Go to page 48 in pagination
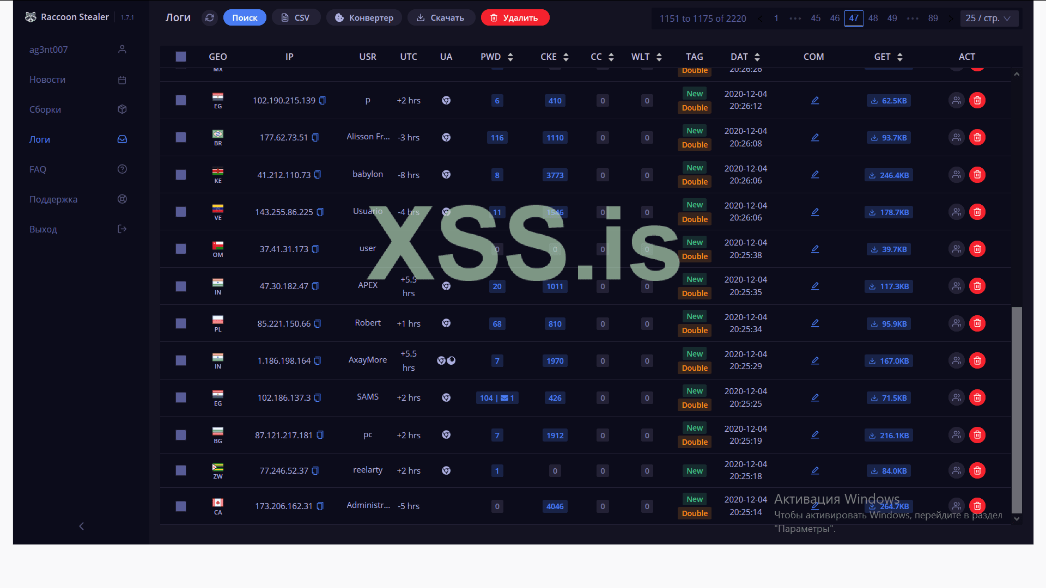Image resolution: width=1046 pixels, height=588 pixels. click(x=873, y=18)
